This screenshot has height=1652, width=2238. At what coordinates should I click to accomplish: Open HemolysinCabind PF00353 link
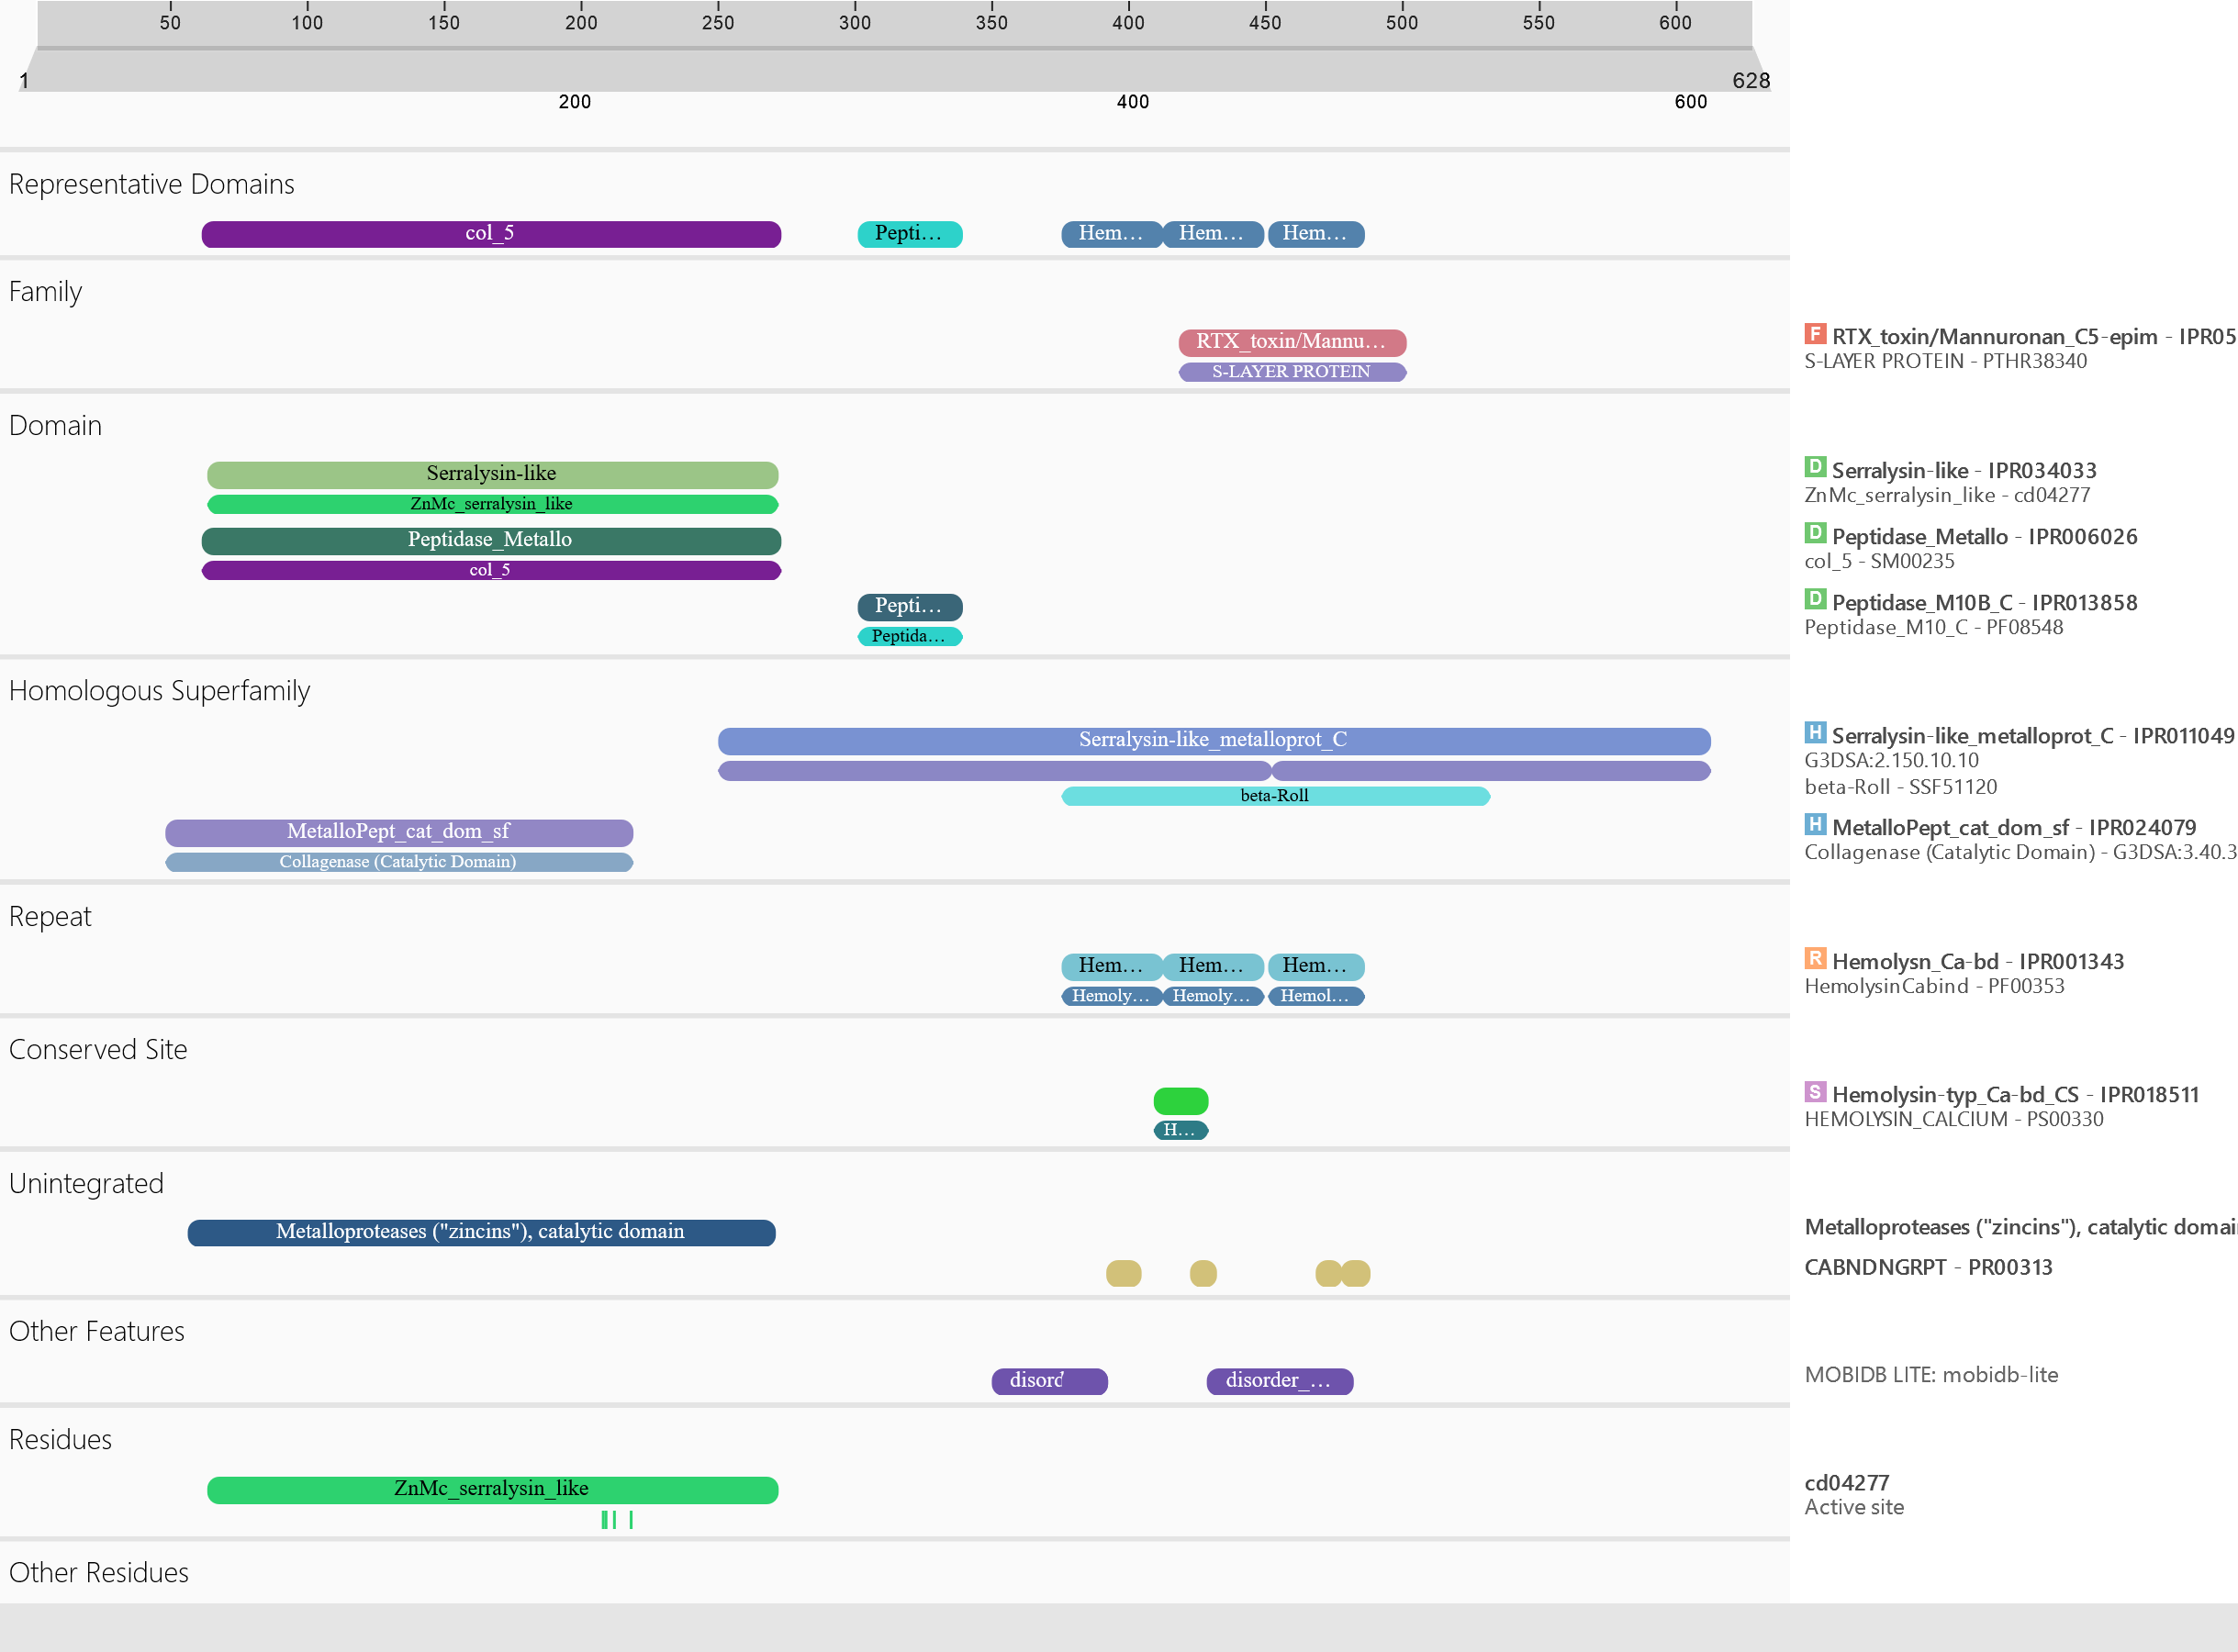point(1934,987)
